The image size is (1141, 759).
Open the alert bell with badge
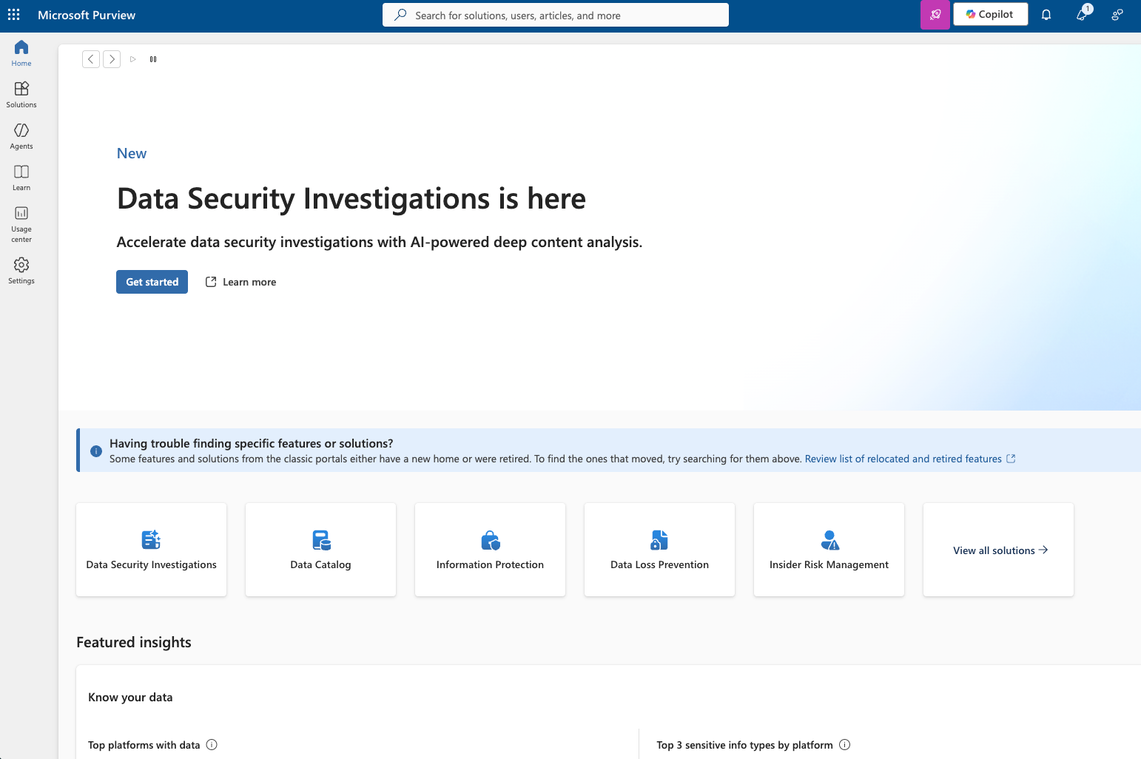click(x=1083, y=14)
